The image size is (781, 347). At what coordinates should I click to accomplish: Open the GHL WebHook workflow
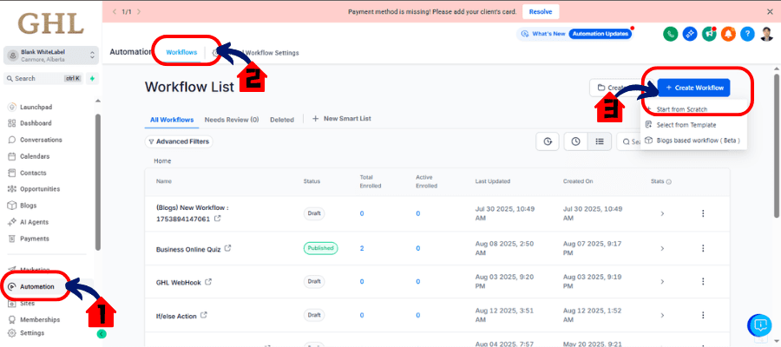[x=178, y=282]
